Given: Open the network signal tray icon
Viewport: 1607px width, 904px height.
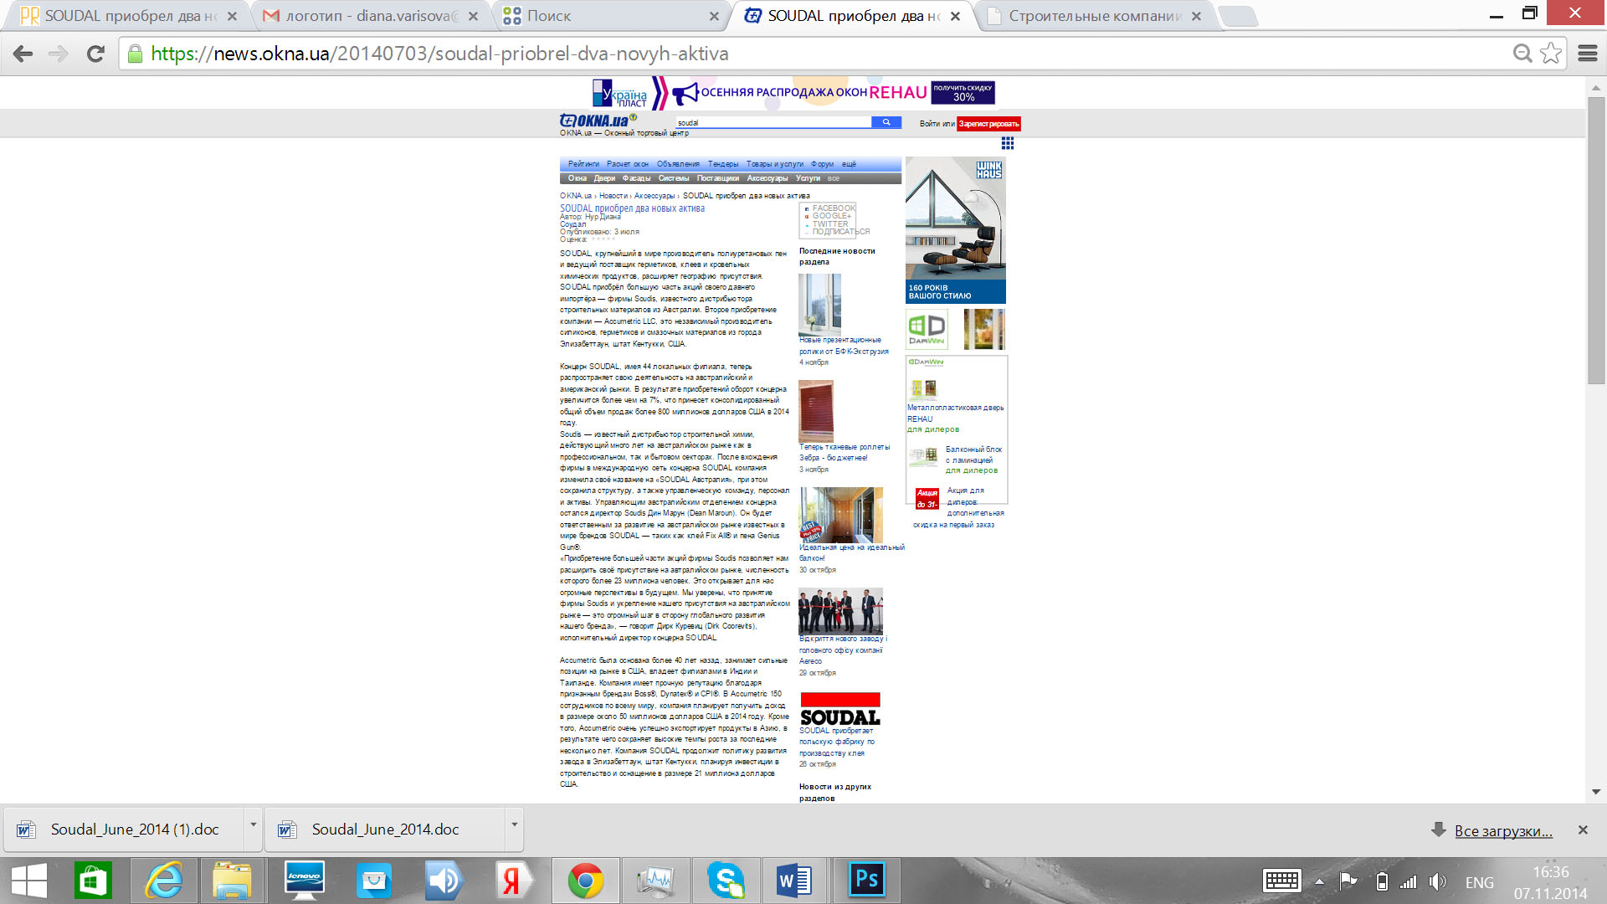Looking at the screenshot, I should [x=1409, y=881].
